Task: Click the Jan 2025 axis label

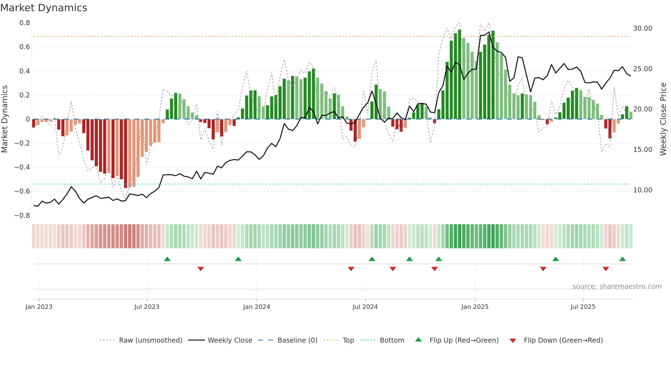Action: [475, 307]
